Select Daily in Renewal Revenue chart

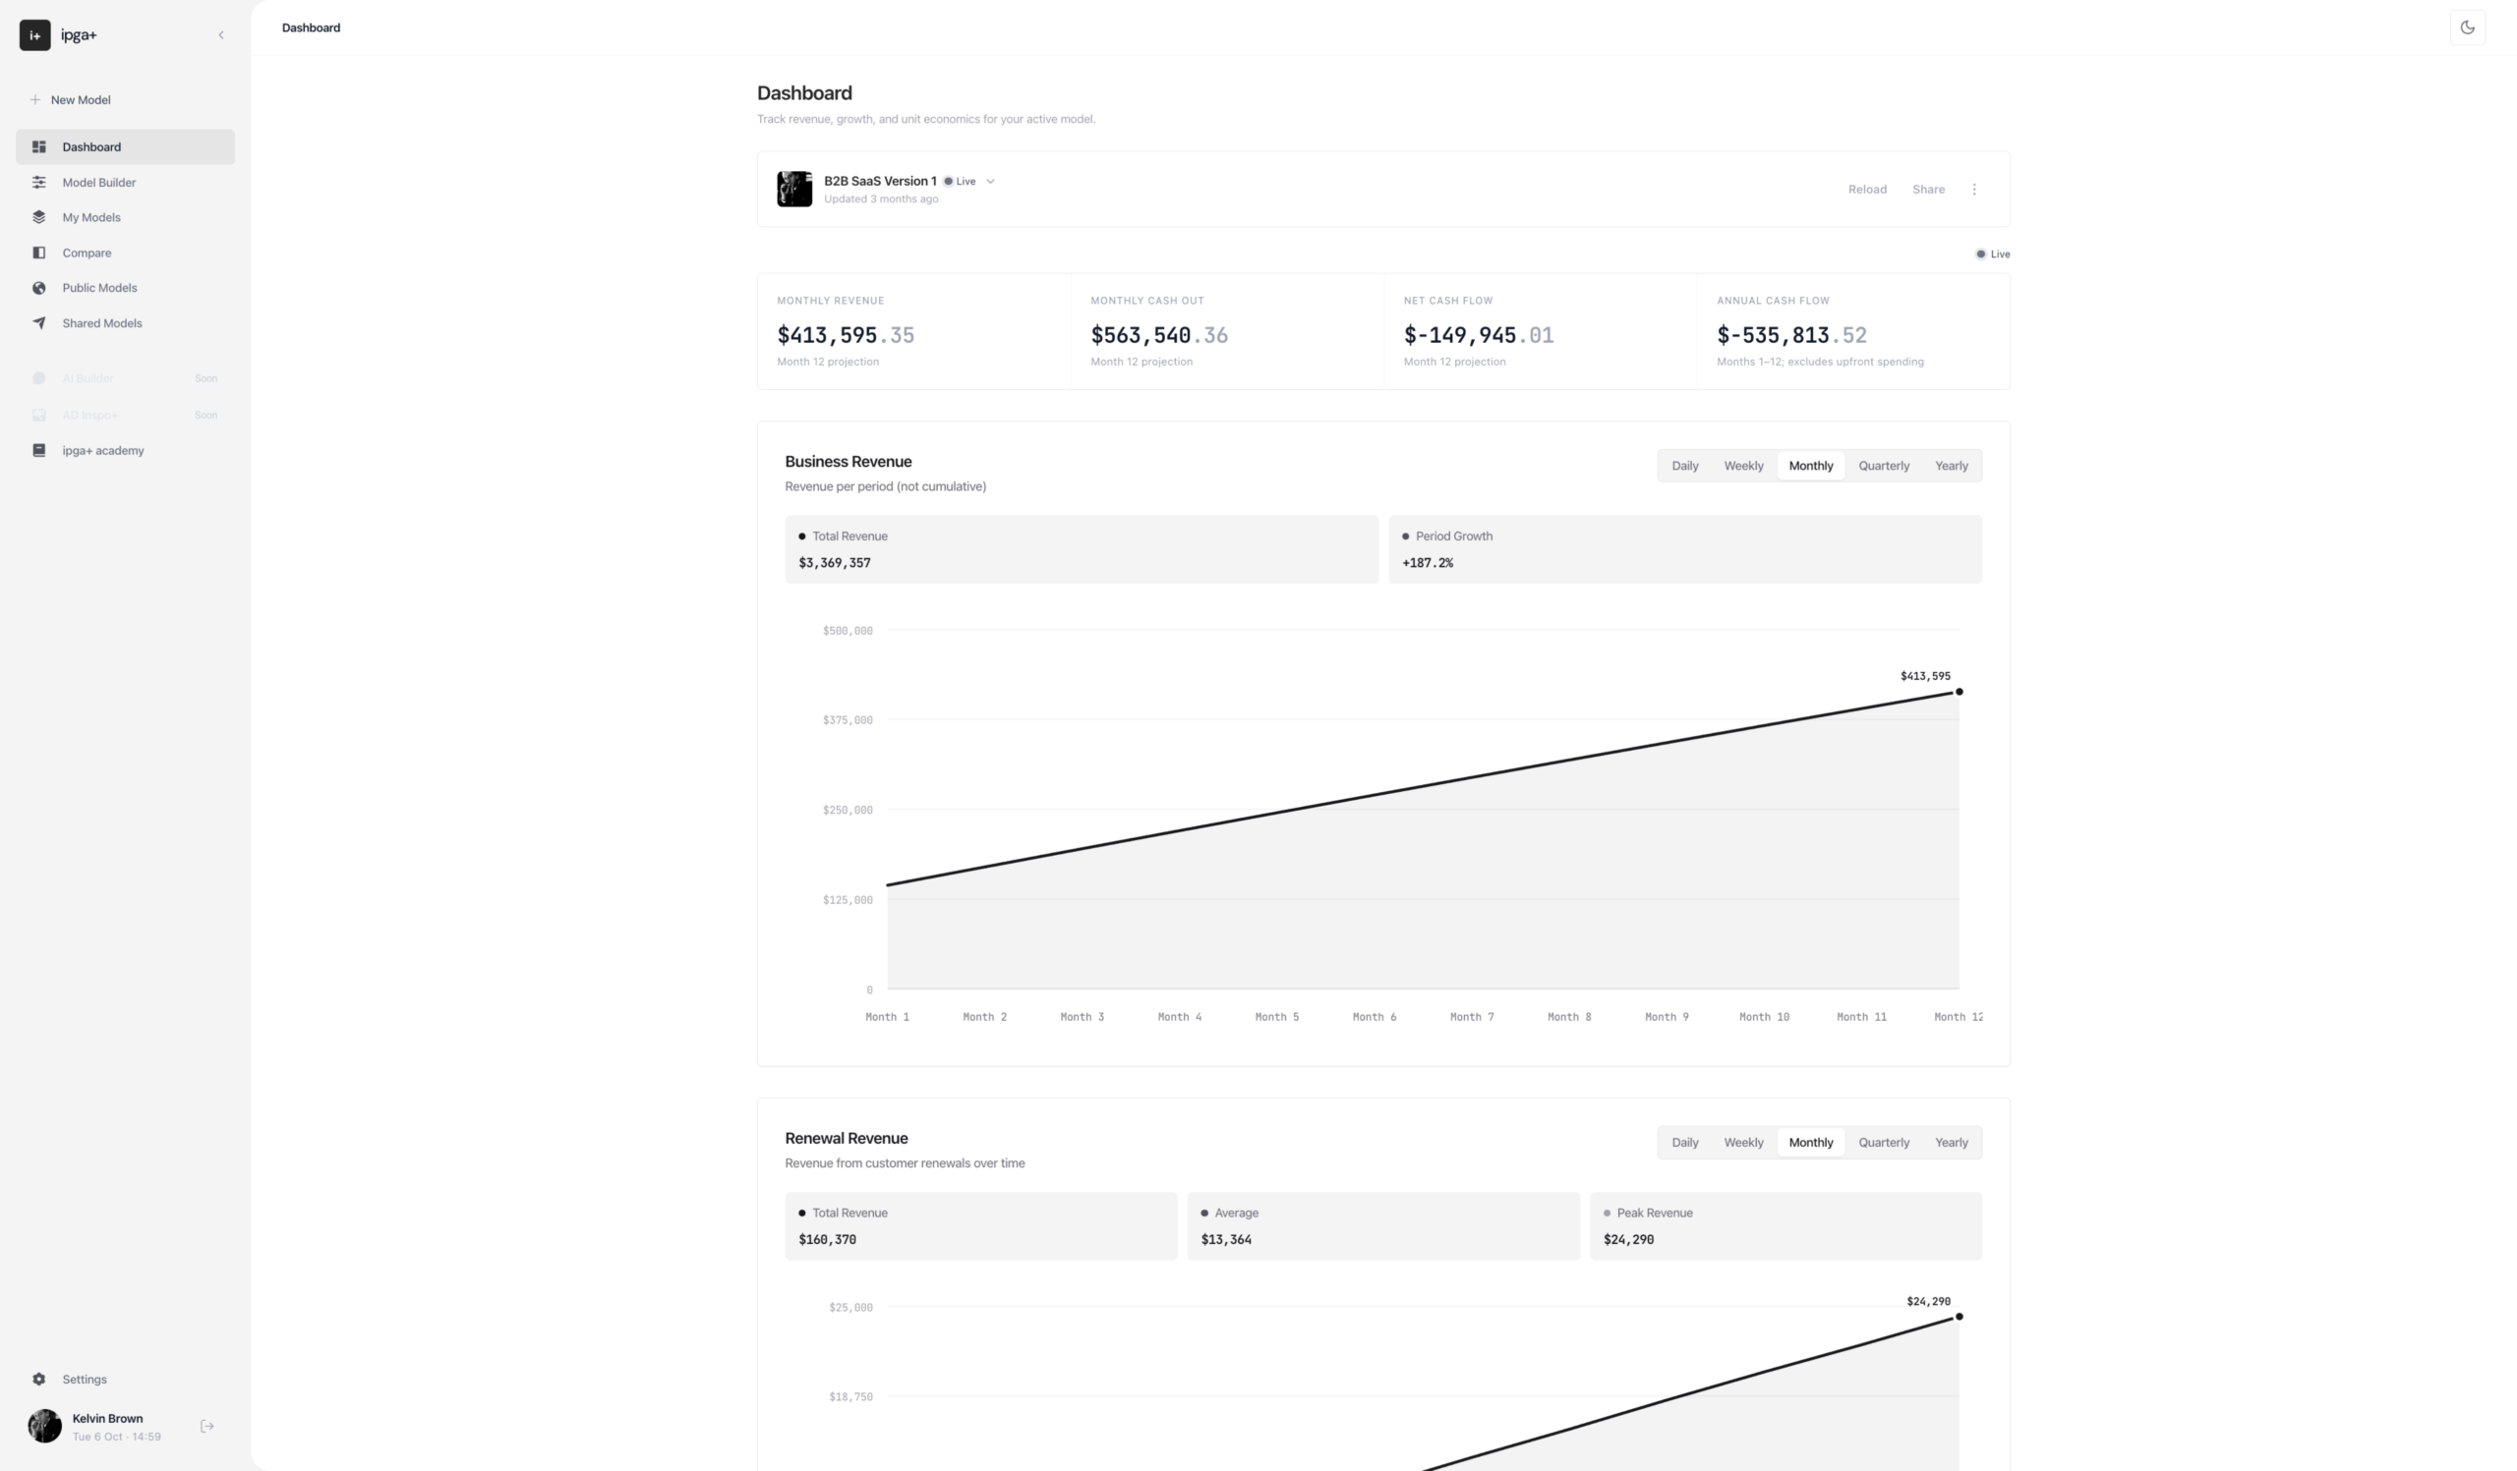1684,1143
